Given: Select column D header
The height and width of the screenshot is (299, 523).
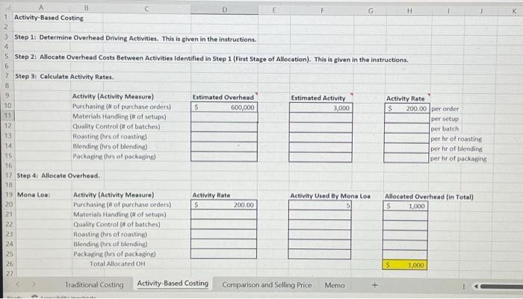Looking at the screenshot, I should 224,10.
